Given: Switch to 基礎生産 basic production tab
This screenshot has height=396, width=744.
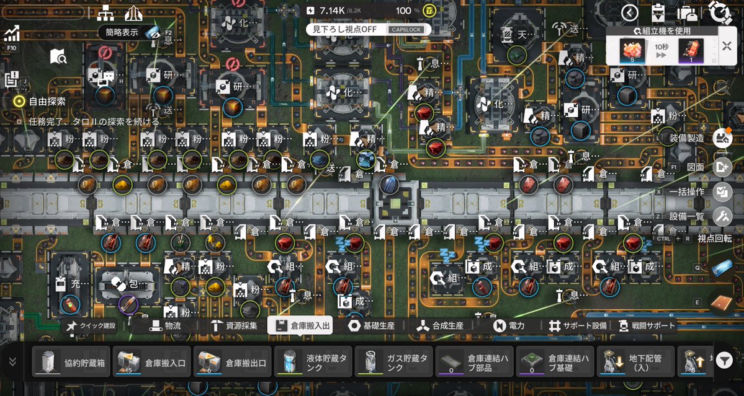Looking at the screenshot, I should pyautogui.click(x=371, y=326).
